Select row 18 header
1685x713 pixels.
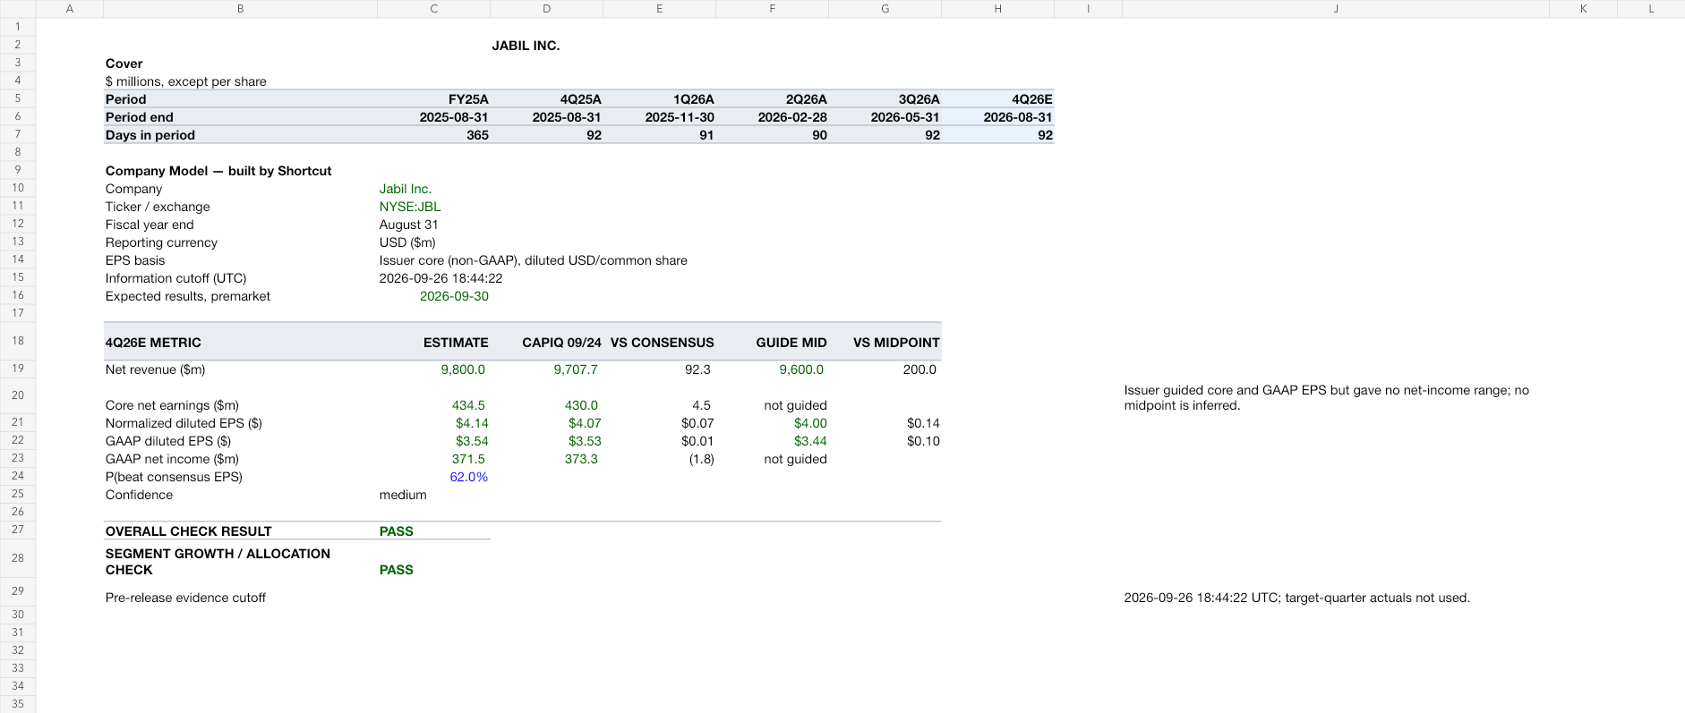point(18,341)
